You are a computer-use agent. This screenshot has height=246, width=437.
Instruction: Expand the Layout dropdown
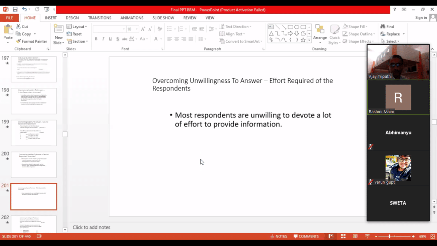click(x=77, y=26)
